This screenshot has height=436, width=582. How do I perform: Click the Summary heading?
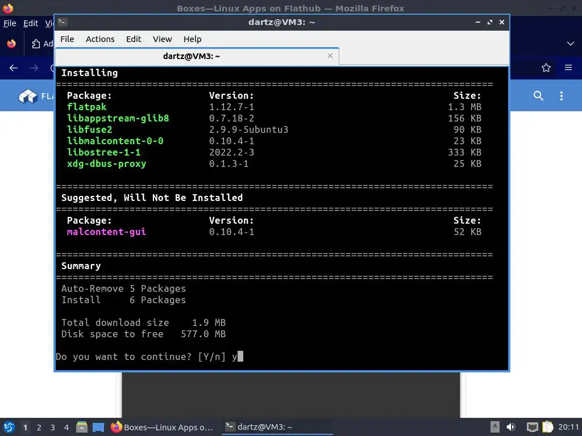tap(81, 266)
